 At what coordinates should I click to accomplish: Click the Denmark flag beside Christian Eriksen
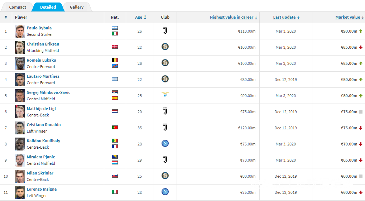pos(115,47)
